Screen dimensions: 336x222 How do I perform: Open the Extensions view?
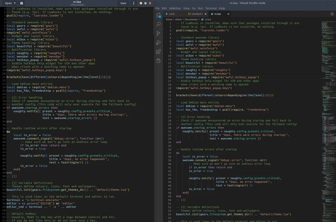point(158,52)
